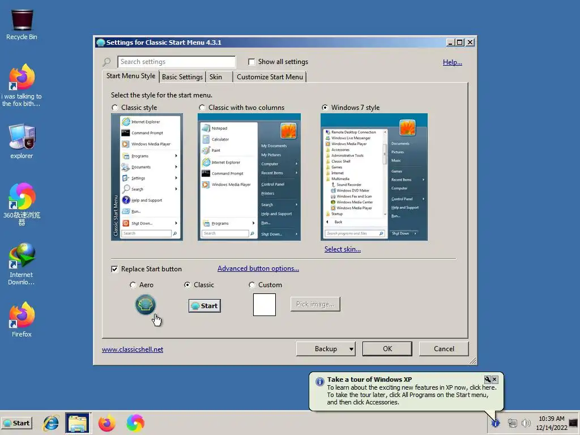
Task: Click the empty custom button image box
Action: click(265, 305)
